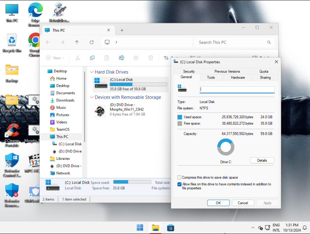Click the Copy icon in Explorer toolbar
This screenshot has width=310, height=234.
click(x=92, y=58)
